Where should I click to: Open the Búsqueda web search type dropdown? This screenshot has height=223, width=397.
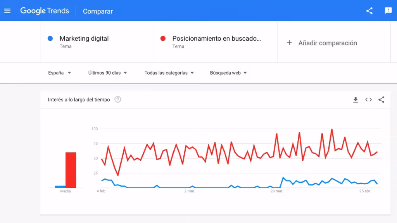pos(228,73)
